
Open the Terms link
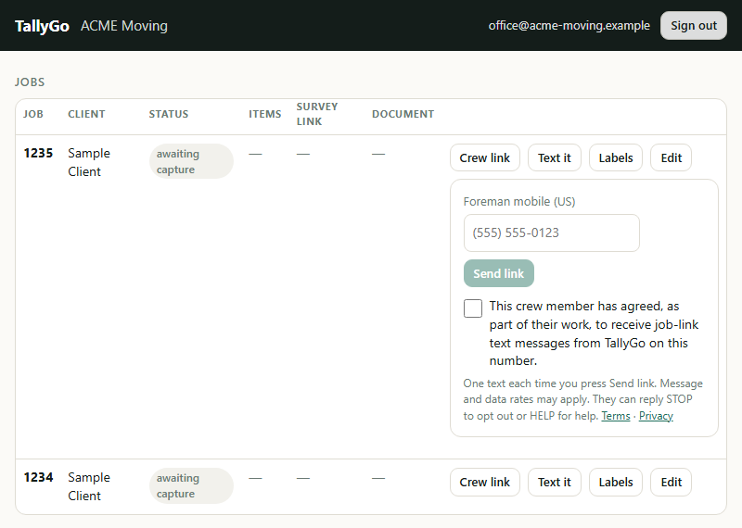tap(616, 416)
